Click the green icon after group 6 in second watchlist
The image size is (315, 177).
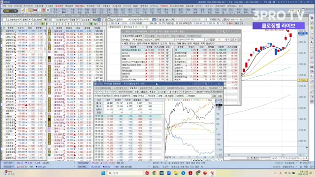pos(91,24)
